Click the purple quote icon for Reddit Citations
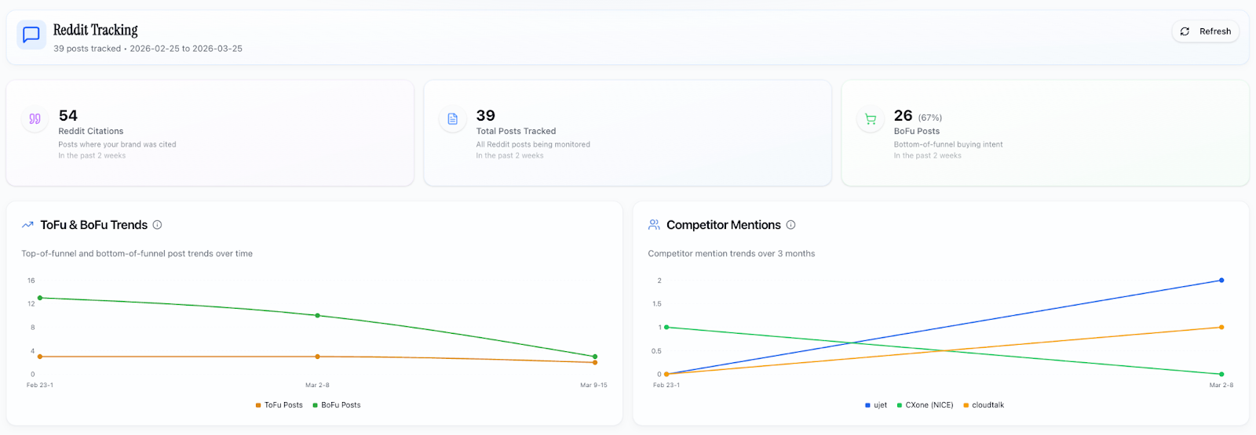Screen dimensions: 1256x435 pos(35,119)
